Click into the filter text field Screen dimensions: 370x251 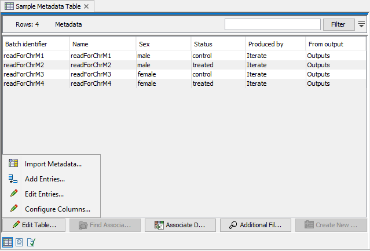pos(272,24)
